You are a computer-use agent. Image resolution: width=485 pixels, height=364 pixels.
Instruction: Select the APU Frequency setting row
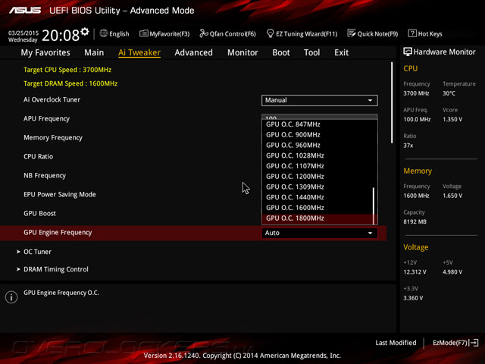(47, 119)
